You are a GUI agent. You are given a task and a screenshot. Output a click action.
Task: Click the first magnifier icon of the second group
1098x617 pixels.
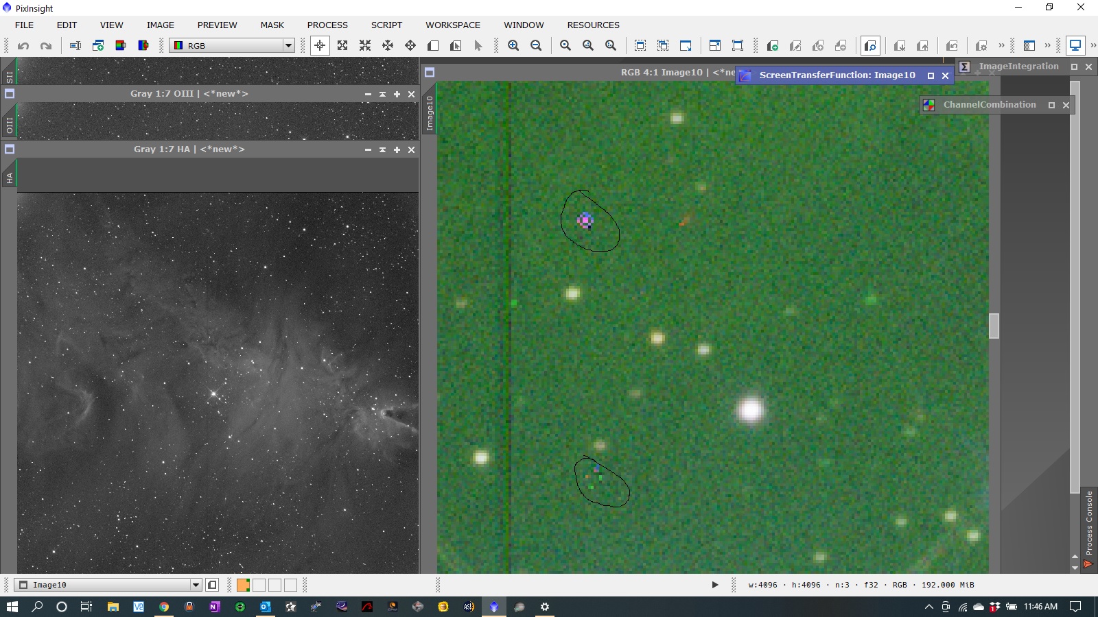[x=565, y=46]
